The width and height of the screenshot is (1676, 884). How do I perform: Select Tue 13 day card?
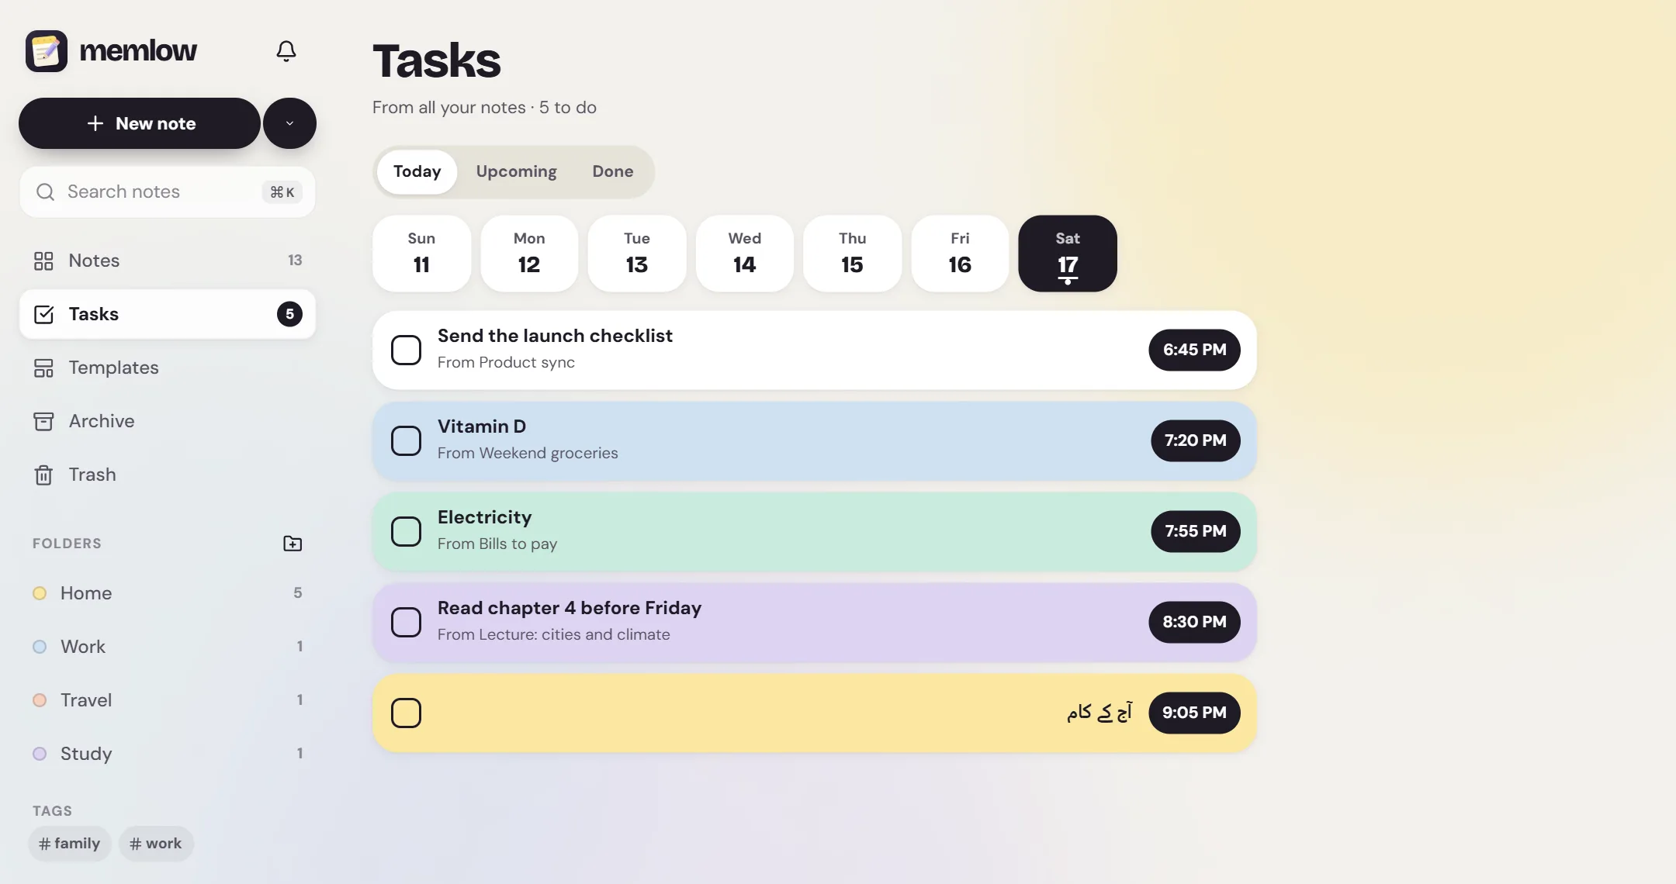pos(637,254)
